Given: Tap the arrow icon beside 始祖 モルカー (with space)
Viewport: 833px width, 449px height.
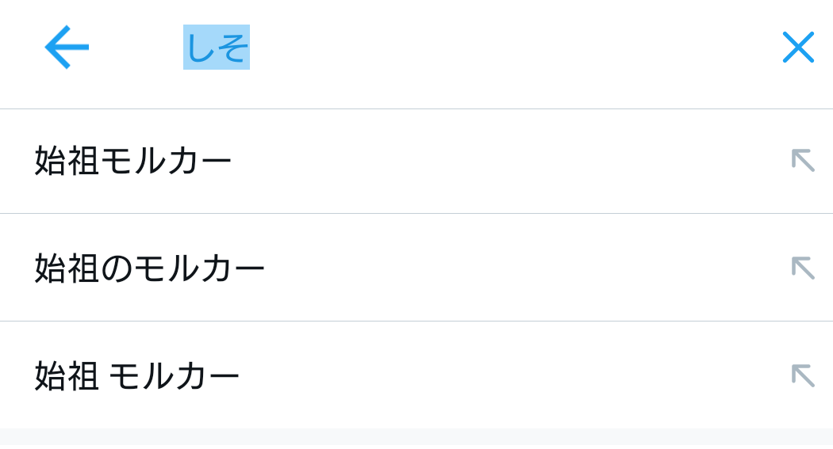Looking at the screenshot, I should pyautogui.click(x=803, y=375).
